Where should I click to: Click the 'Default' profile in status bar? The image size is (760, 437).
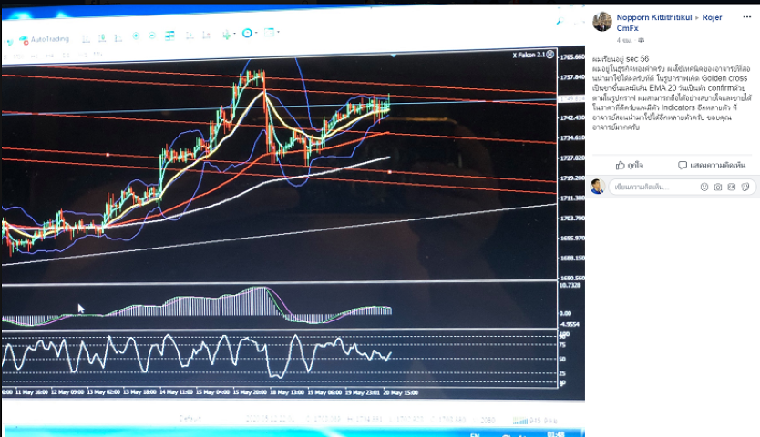click(x=190, y=419)
